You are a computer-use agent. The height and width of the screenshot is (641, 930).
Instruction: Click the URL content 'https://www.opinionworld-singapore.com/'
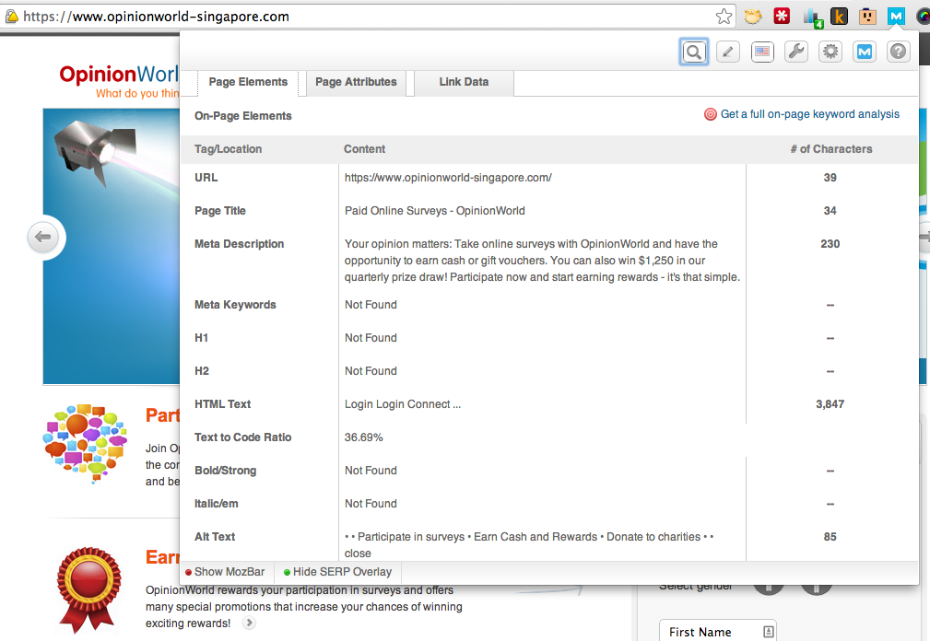[448, 178]
